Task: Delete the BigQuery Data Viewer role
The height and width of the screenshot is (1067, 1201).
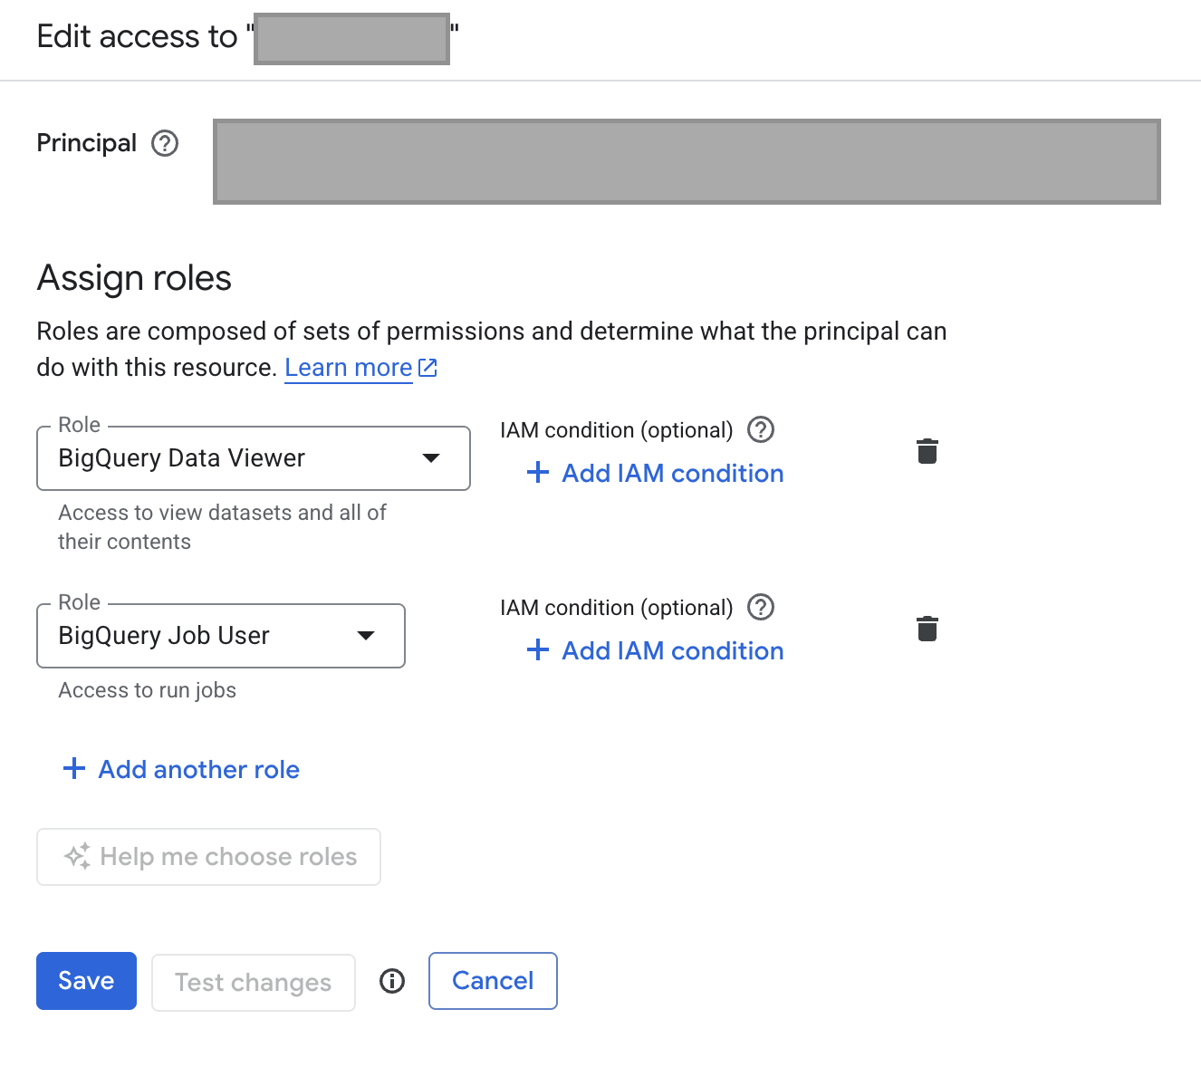Action: coord(927,451)
